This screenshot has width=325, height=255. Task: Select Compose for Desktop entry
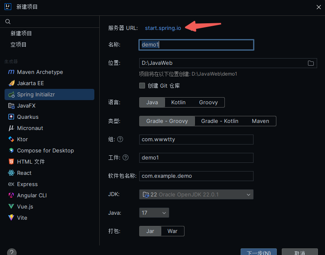coord(49,150)
